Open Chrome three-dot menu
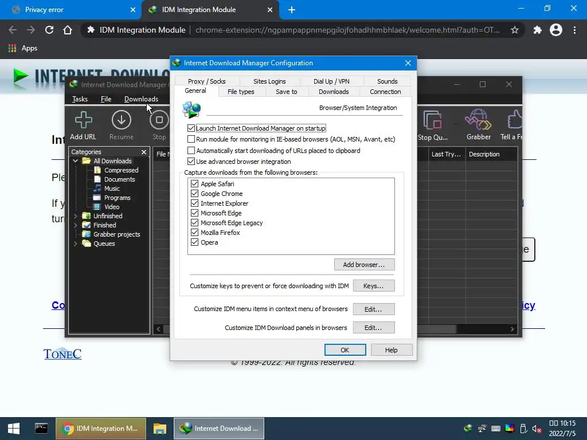This screenshot has width=587, height=440. [574, 30]
